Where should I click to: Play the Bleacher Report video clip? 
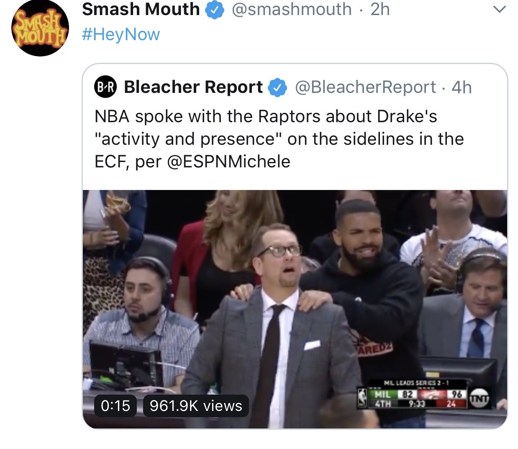click(295, 309)
